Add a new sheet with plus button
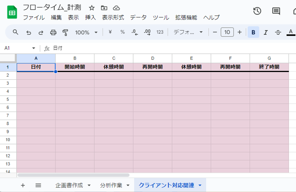This screenshot has height=192, width=296. tap(23, 185)
